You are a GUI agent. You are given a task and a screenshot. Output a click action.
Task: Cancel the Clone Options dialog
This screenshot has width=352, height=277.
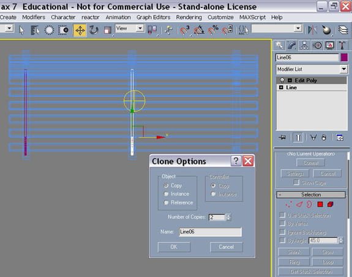(x=227, y=247)
